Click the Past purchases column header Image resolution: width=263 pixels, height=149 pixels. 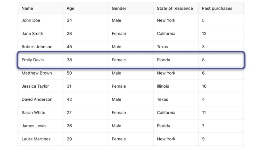point(217,8)
